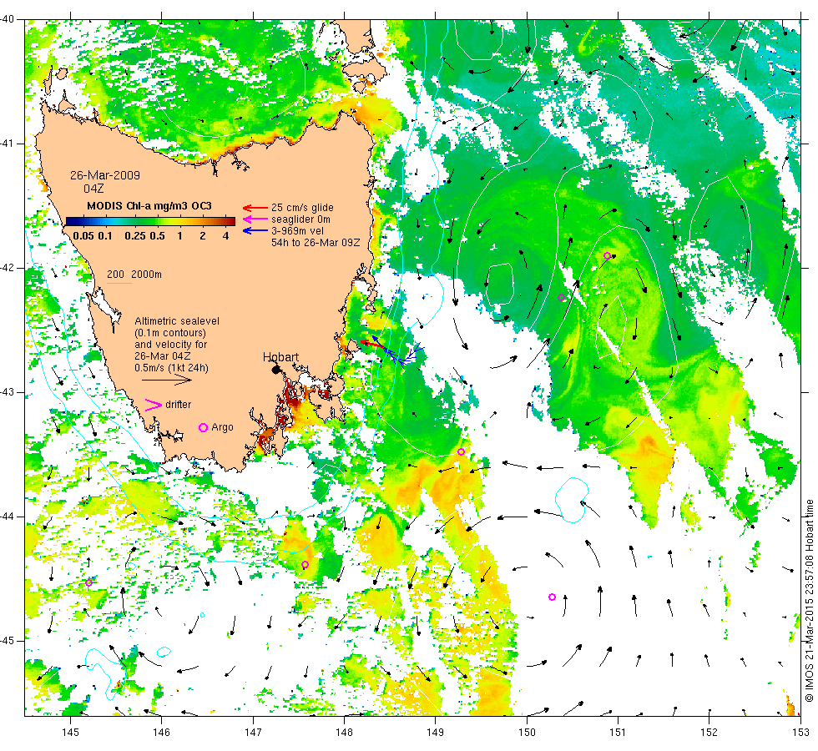This screenshot has width=818, height=751.
Task: Click the 150 longitude axis label
Action: pyautogui.click(x=527, y=733)
